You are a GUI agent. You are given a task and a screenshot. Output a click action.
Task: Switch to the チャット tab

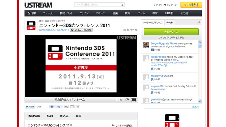click(169, 23)
